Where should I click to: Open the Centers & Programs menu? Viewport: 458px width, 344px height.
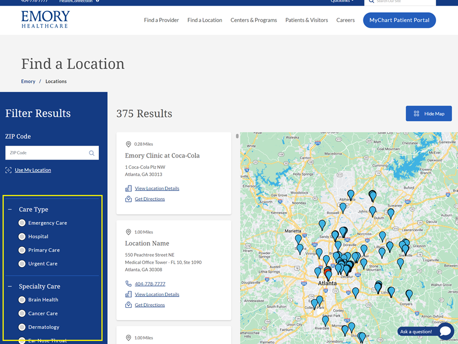click(x=253, y=20)
